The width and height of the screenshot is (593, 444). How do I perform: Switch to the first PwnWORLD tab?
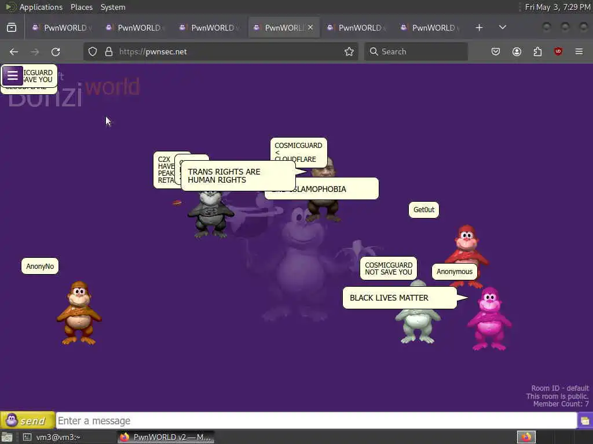tap(63, 28)
